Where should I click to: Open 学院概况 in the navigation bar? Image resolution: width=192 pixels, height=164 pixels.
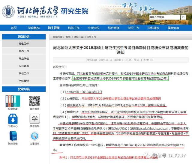click(34, 28)
